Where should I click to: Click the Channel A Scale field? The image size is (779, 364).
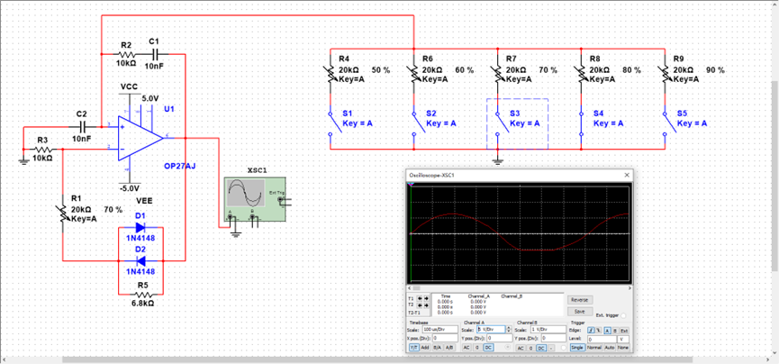491,329
